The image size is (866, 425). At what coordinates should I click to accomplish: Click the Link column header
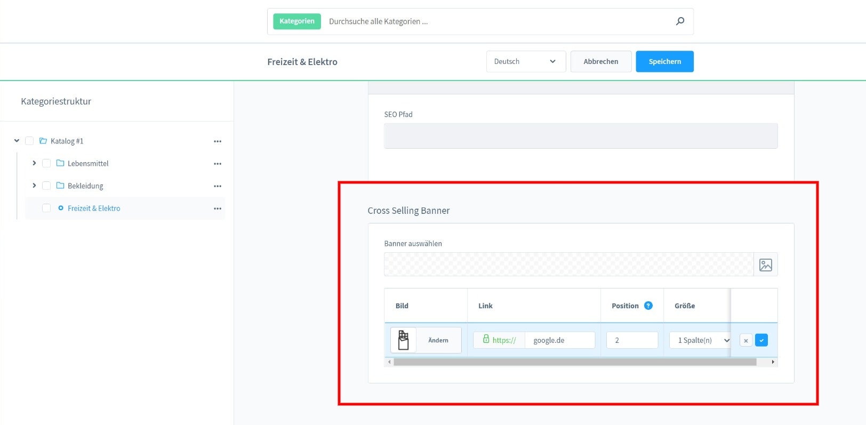(x=485, y=306)
